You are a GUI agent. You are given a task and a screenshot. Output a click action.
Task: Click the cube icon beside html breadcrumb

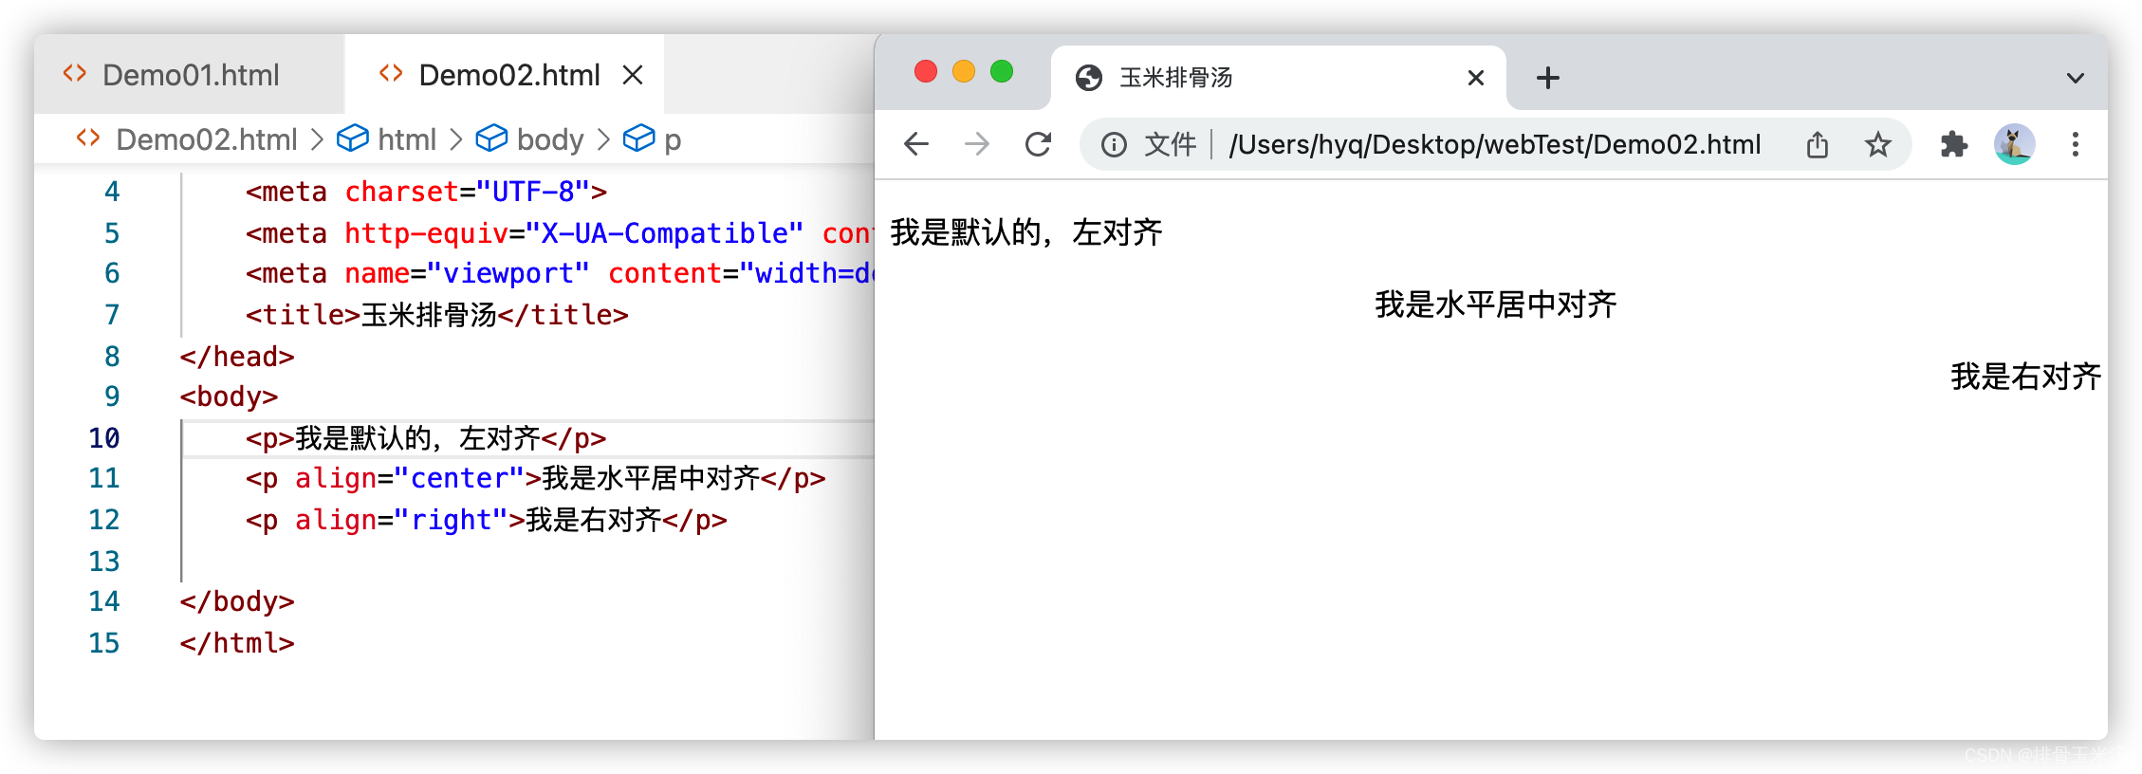click(x=353, y=138)
